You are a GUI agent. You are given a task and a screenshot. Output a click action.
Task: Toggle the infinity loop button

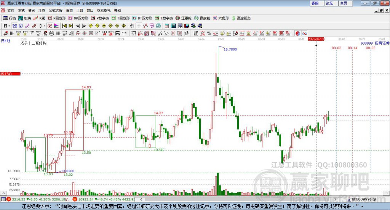tap(304, 33)
